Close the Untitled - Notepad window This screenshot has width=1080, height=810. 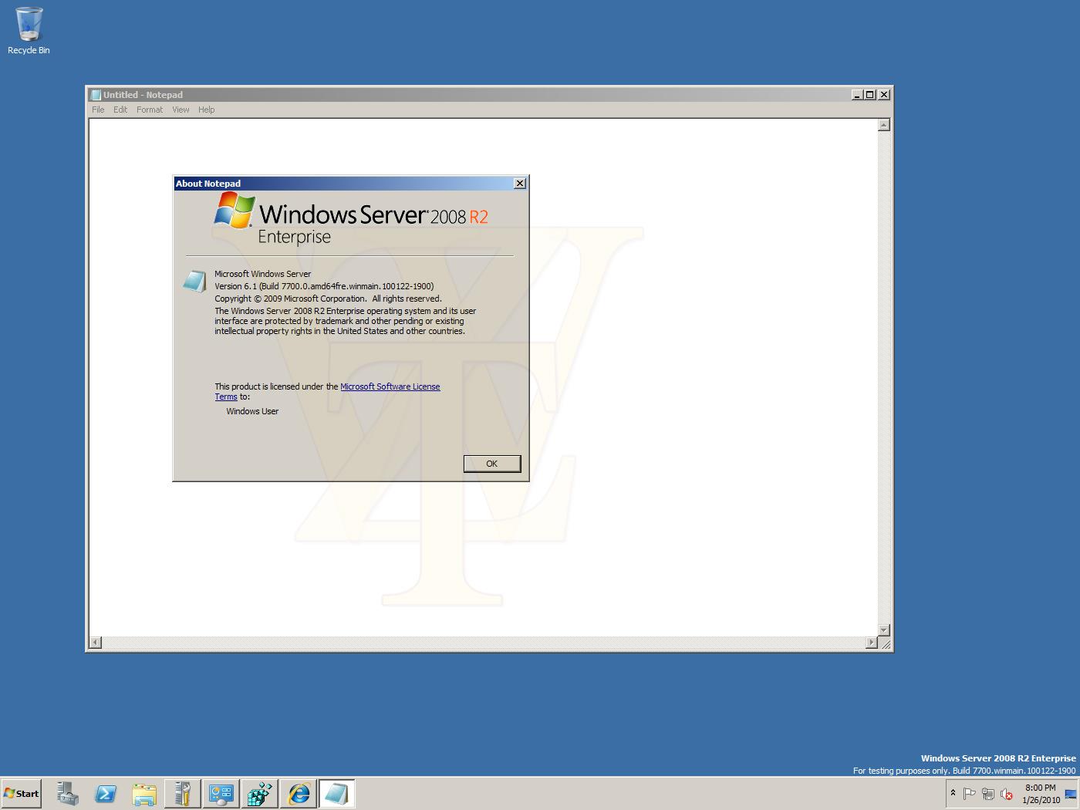[x=884, y=95]
